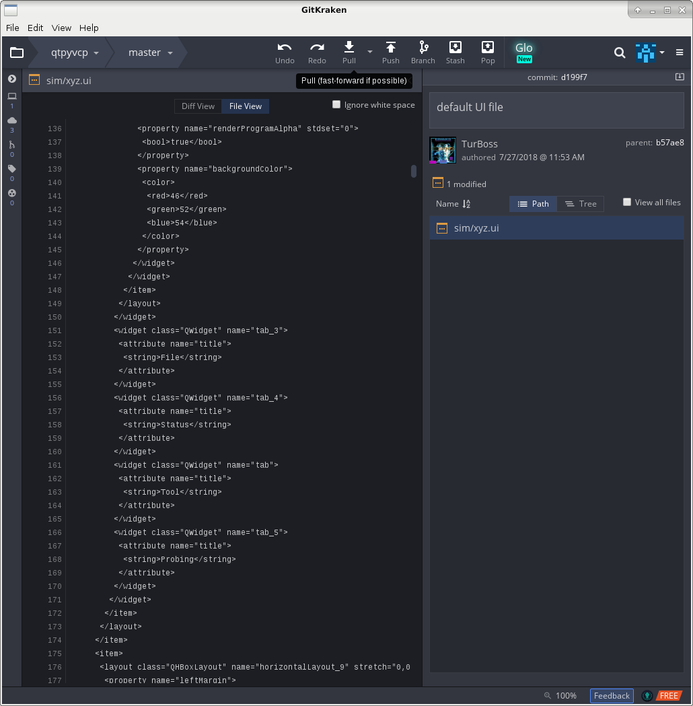The height and width of the screenshot is (706, 693).
Task: Click the sim/xyz.ui file header title
Action: tap(69, 81)
